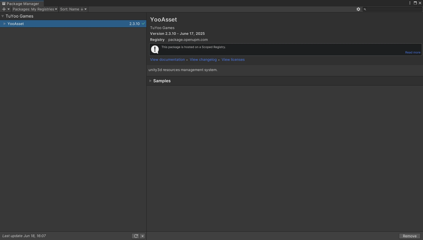The height and width of the screenshot is (240, 423).
Task: Expand the Samples section
Action: tap(150, 81)
